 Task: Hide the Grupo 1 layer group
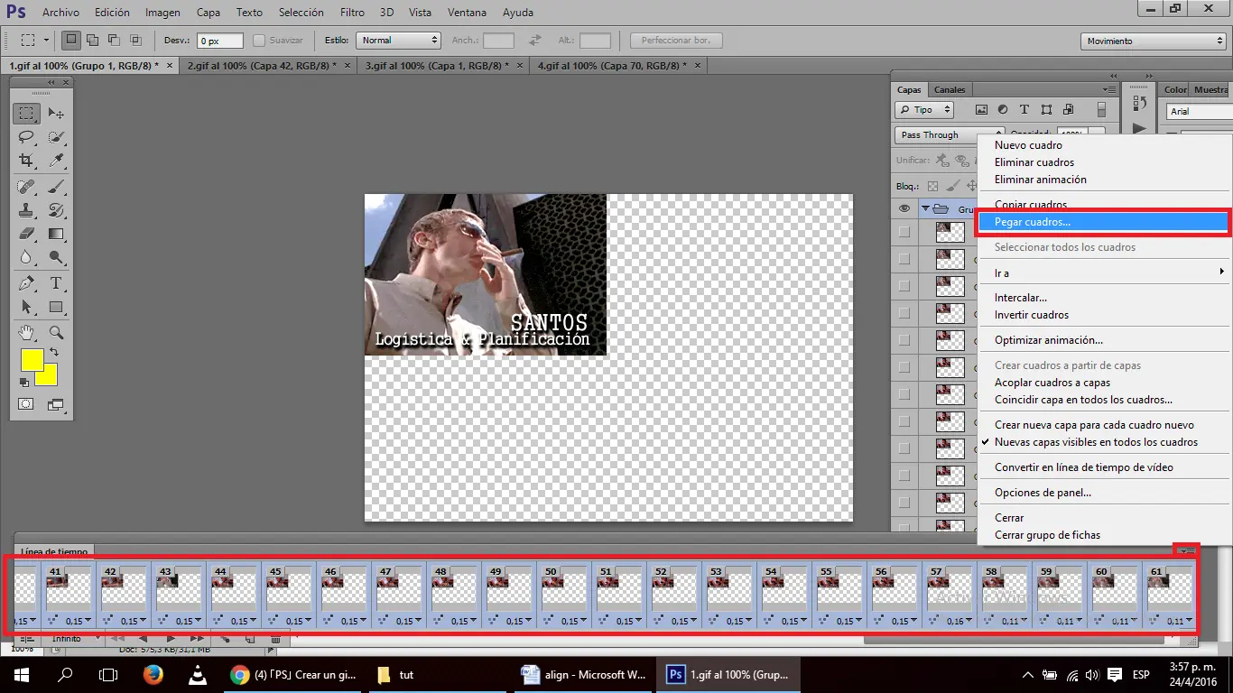[904, 208]
